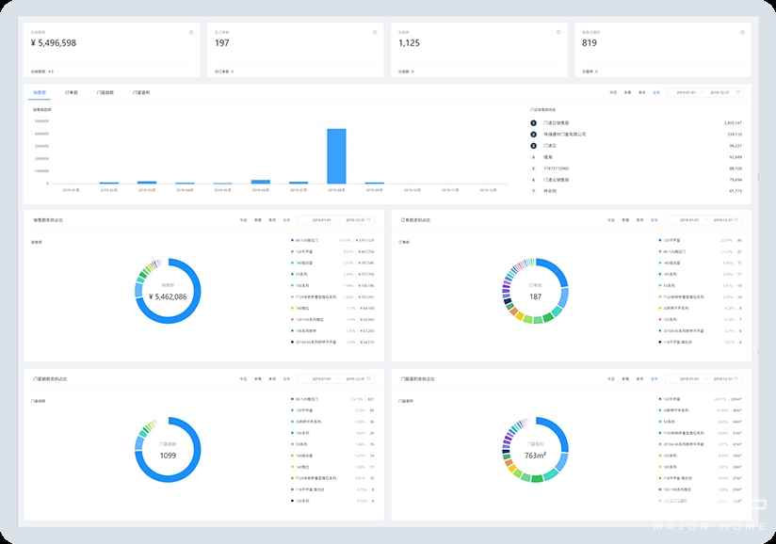The width and height of the screenshot is (776, 544).
Task: Select the full-year filter above the bar chart
Action: tap(655, 92)
